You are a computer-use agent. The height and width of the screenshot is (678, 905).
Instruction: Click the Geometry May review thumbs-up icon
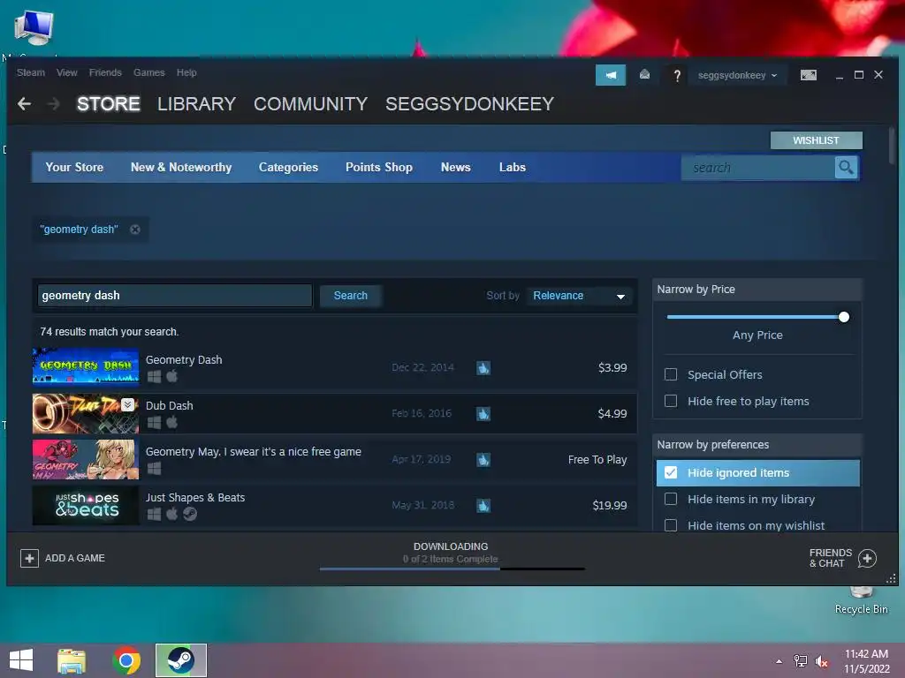click(483, 459)
